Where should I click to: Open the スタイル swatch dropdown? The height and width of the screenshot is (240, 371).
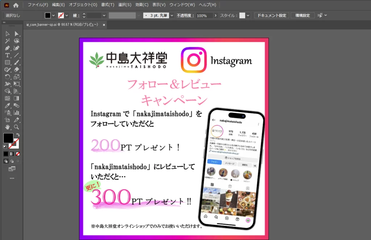tap(248, 16)
